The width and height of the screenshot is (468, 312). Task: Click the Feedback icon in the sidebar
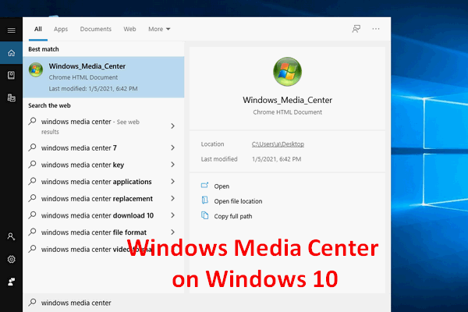(12, 282)
